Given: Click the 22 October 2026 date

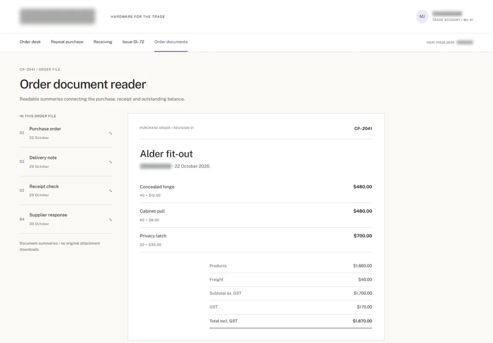Looking at the screenshot, I should 192,166.
